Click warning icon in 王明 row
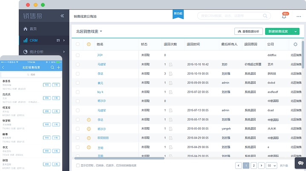The height and width of the screenshot is (171, 306). point(89,147)
